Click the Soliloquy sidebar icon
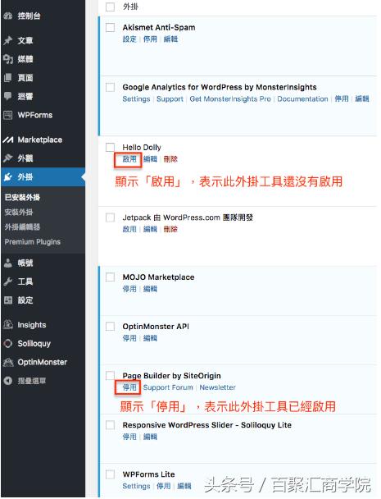 (8, 343)
